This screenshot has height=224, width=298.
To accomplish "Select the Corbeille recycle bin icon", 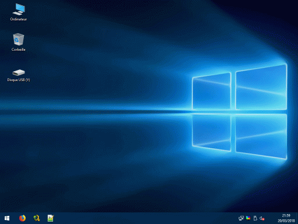I will click(19, 42).
